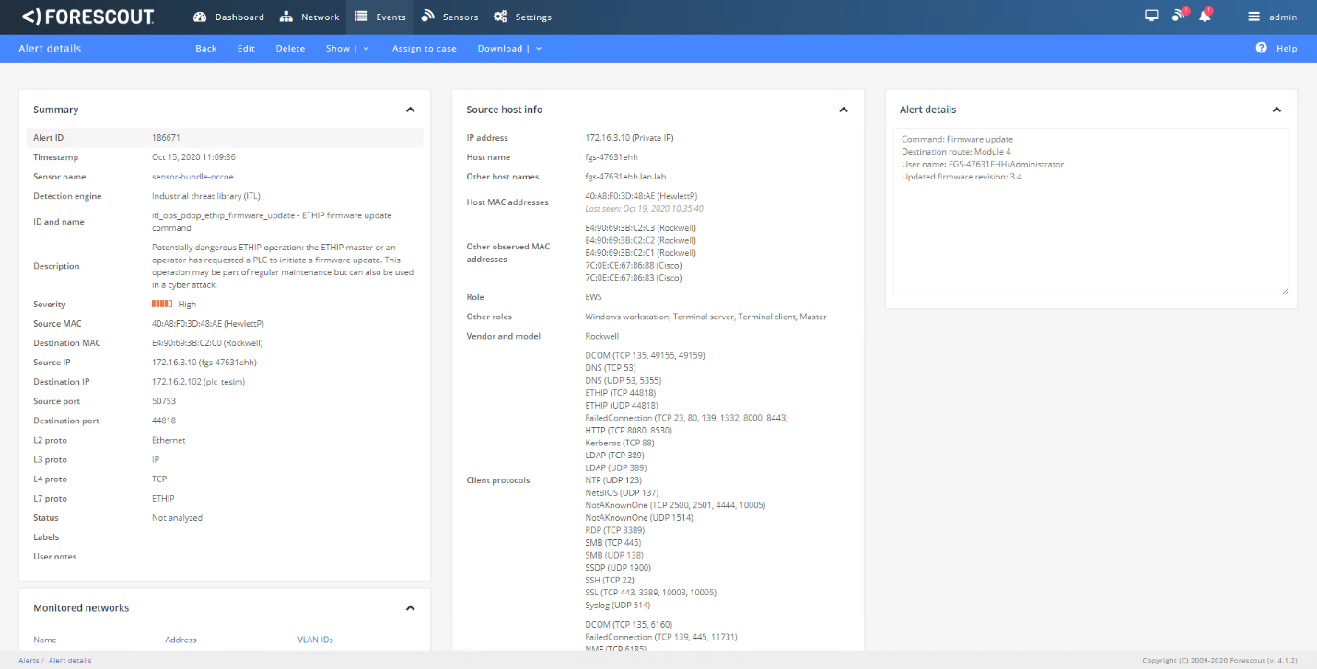This screenshot has height=669, width=1317.
Task: Select Command: Firmware update line
Action: pos(957,139)
